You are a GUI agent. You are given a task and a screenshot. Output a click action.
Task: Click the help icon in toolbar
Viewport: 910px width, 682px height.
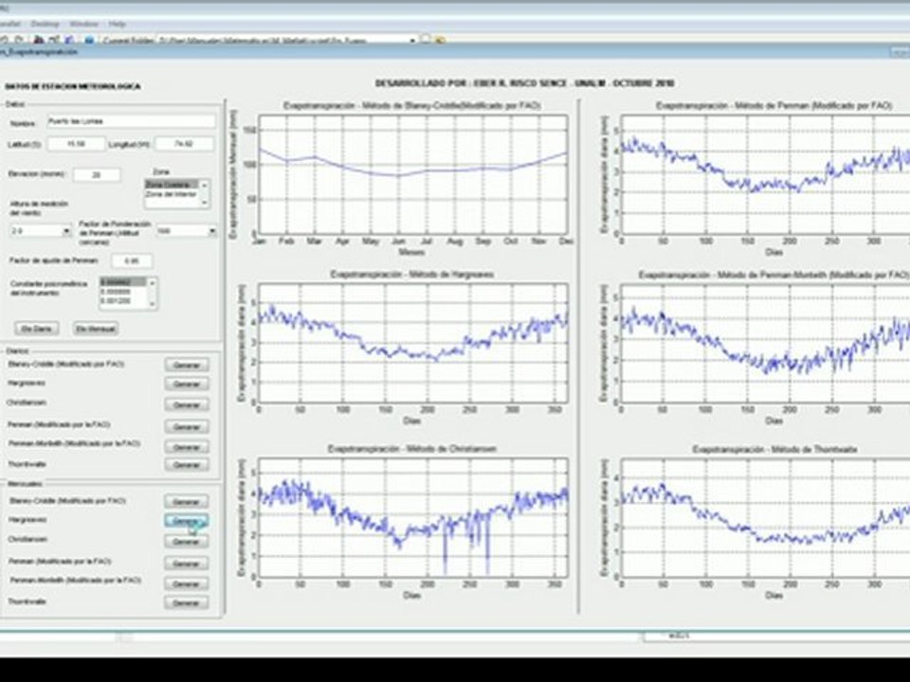coord(89,40)
